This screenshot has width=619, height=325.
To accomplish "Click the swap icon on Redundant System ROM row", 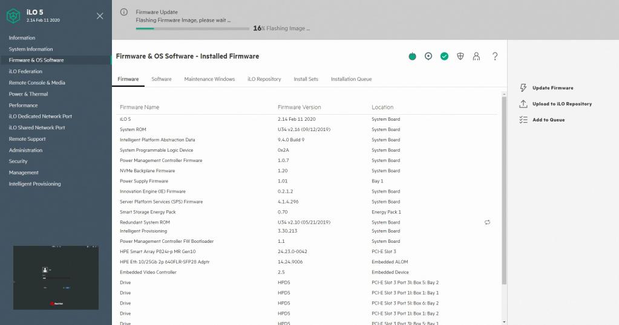I will [x=487, y=222].
